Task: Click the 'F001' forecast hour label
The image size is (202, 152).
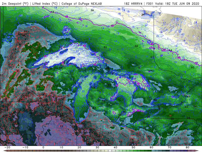Action: point(150,4)
